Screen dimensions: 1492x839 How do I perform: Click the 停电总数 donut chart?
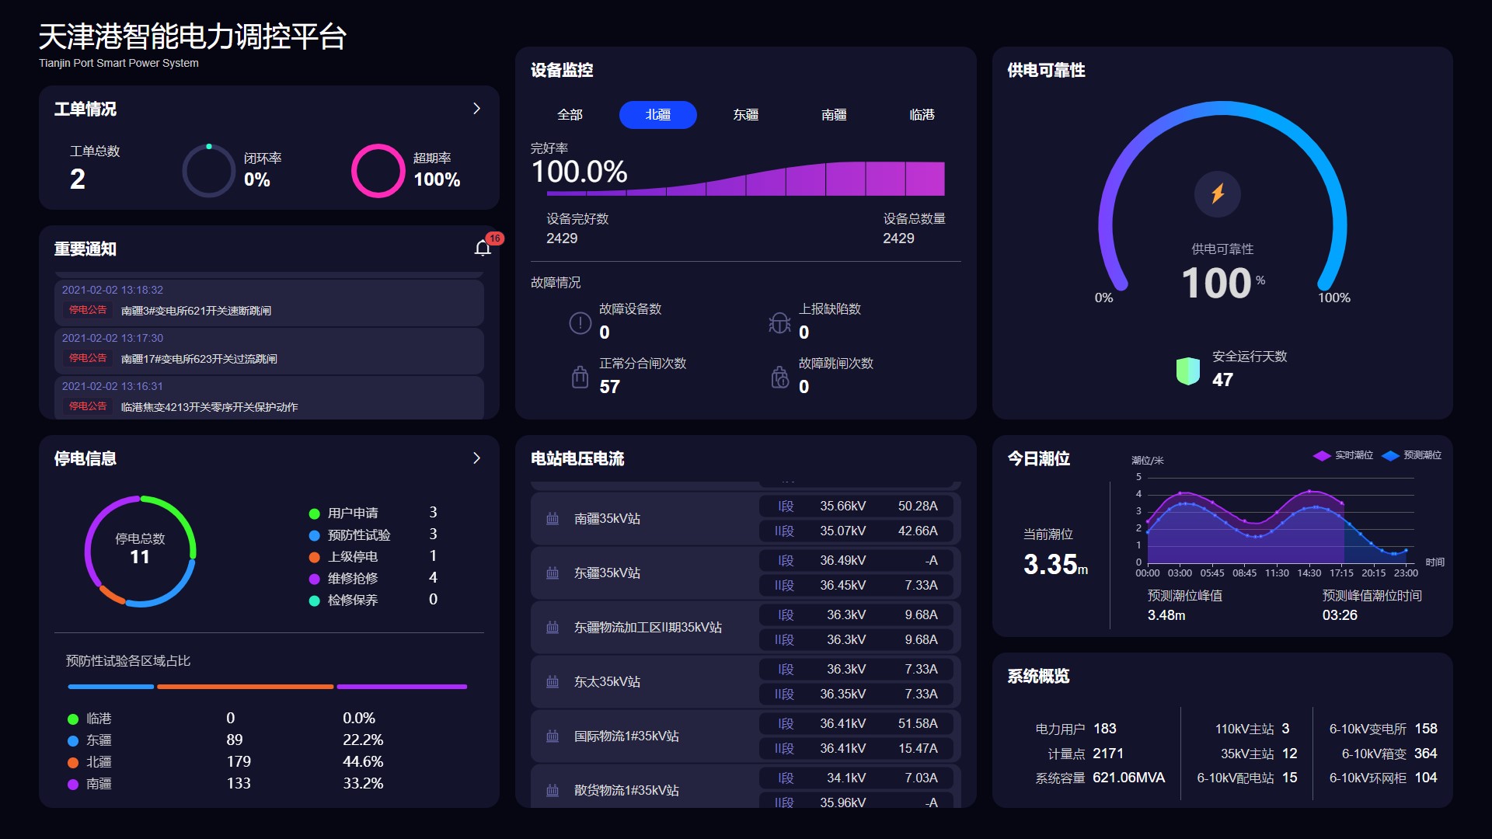tap(140, 550)
